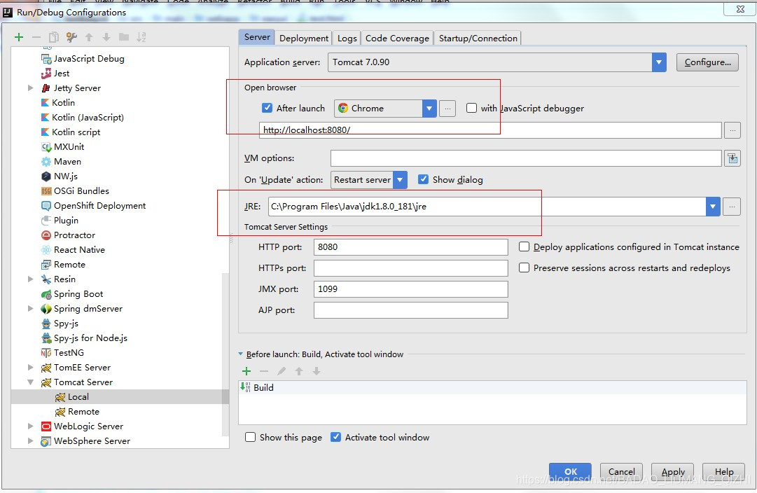Browse for JRE with the ellipsis button
The height and width of the screenshot is (493, 757).
(732, 207)
